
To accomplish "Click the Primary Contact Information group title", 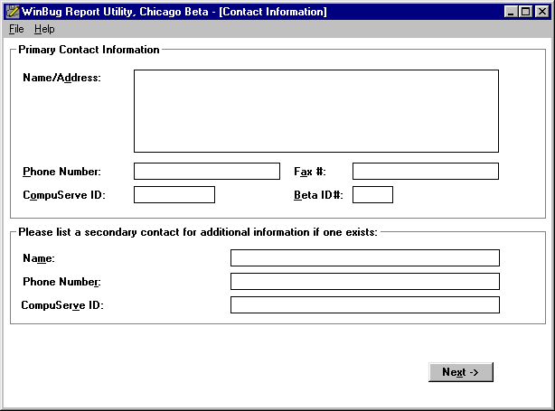I will pyautogui.click(x=89, y=50).
